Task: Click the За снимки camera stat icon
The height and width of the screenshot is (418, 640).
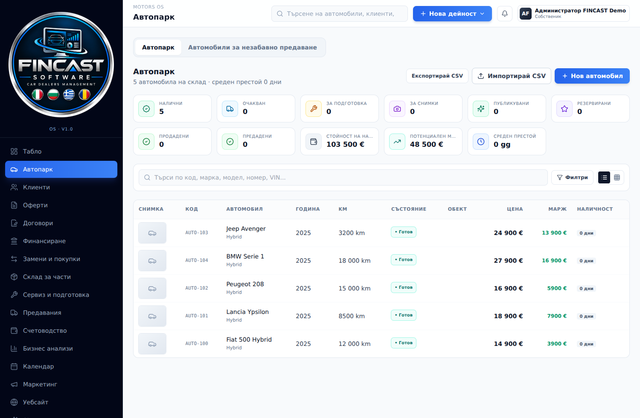Action: tap(397, 109)
